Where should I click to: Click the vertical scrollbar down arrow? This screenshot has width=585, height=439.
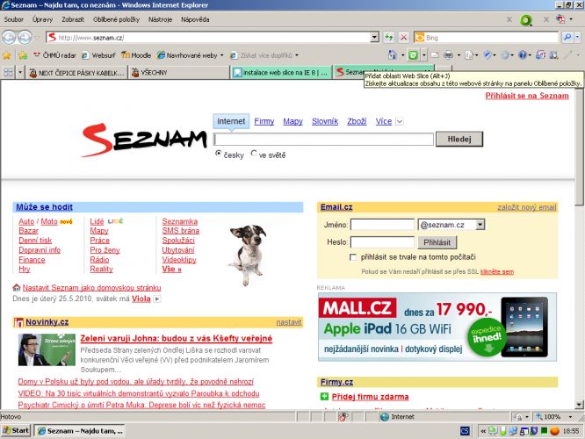(x=579, y=404)
